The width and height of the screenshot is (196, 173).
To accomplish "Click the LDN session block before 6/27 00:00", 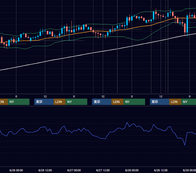I will click(59, 102).
